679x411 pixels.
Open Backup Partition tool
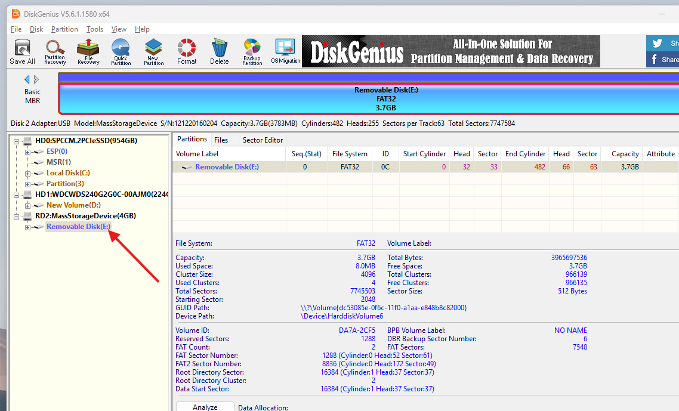[252, 51]
